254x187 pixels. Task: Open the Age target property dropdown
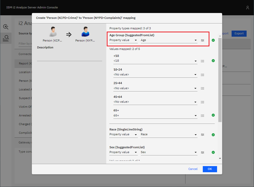(x=169, y=40)
